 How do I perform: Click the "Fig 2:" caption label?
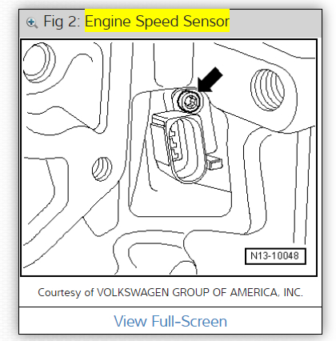[62, 22]
